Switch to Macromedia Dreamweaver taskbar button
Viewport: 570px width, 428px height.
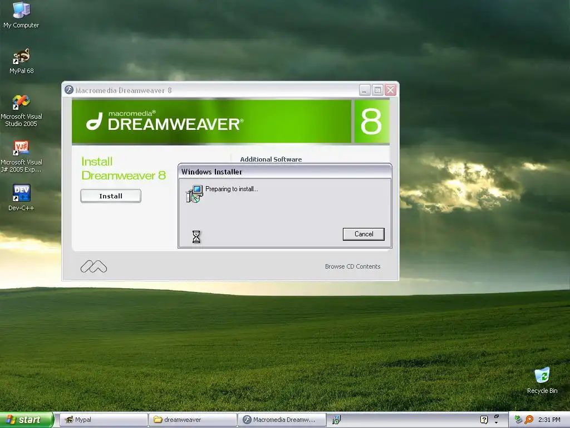282,420
